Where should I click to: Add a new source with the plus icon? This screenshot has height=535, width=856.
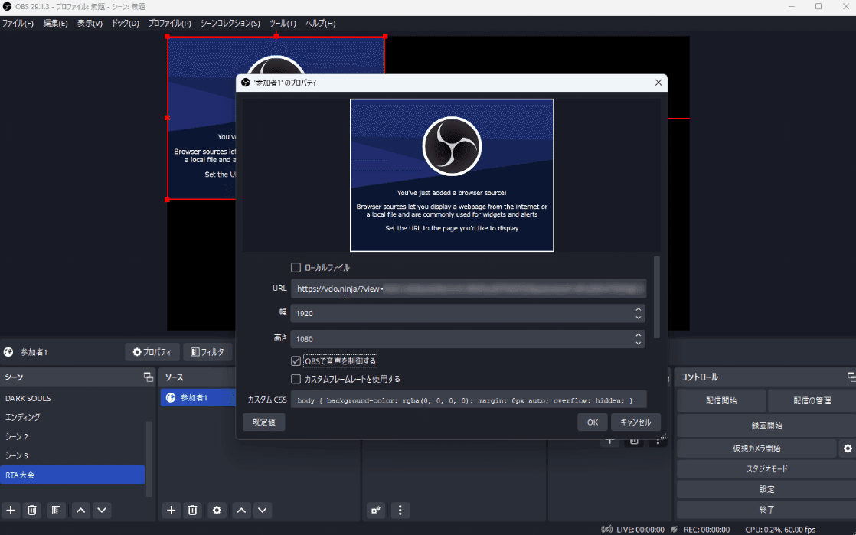click(x=172, y=510)
